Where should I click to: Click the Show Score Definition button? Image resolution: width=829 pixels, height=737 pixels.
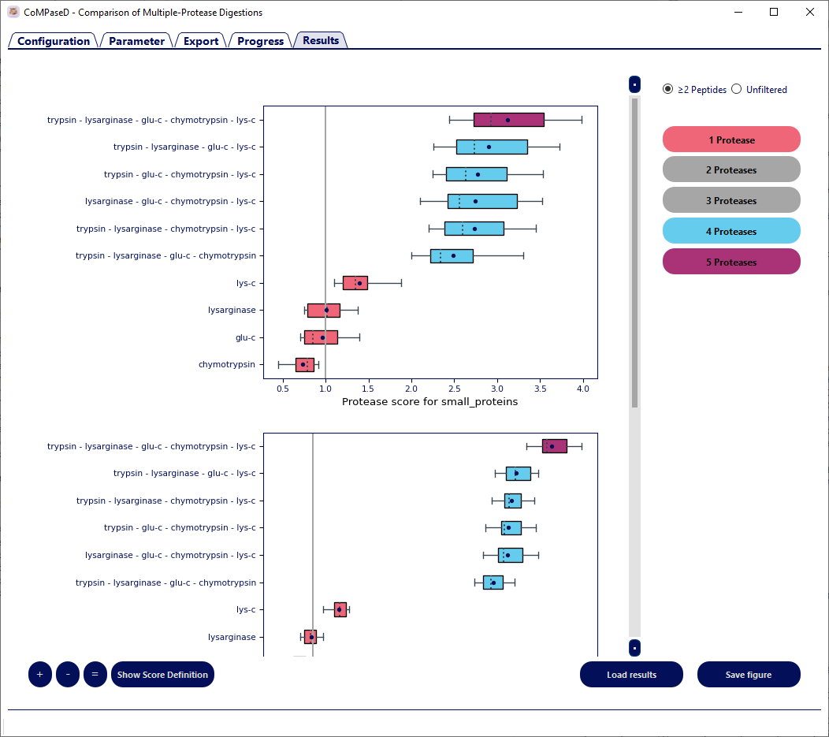tap(162, 675)
